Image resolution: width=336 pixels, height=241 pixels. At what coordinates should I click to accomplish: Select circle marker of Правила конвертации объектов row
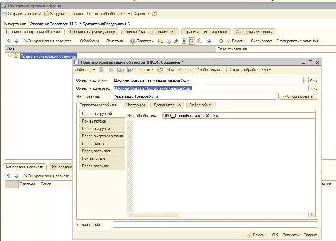coord(10,56)
